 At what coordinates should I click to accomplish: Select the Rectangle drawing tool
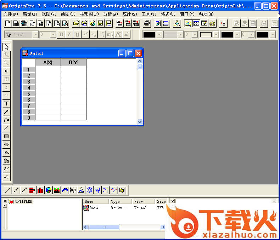point(6,136)
